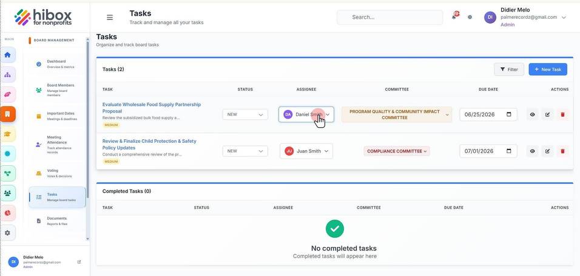Open Compliance Committee dropdown
The image size is (580, 276).
pyautogui.click(x=397, y=151)
